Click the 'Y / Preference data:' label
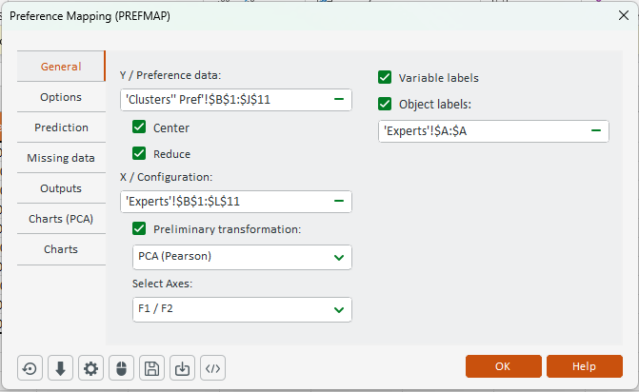The width and height of the screenshot is (639, 392). (170, 75)
